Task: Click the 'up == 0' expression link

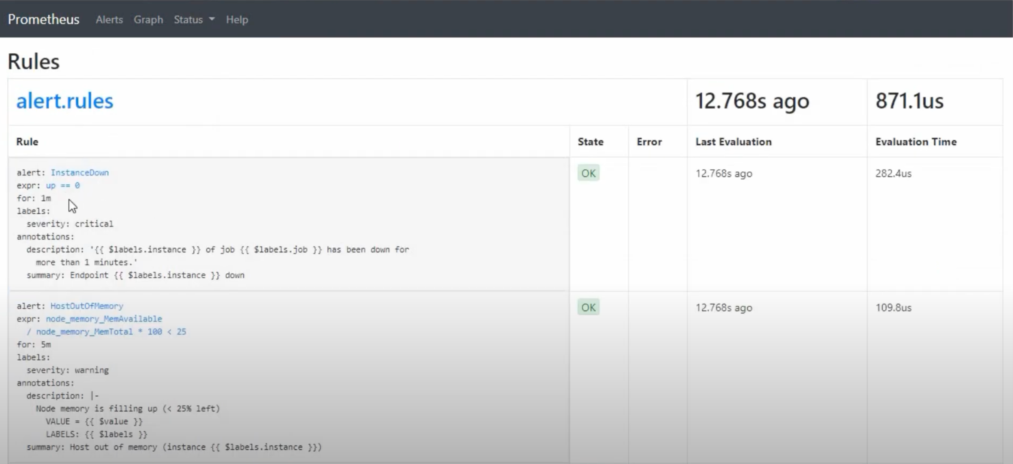Action: (63, 186)
